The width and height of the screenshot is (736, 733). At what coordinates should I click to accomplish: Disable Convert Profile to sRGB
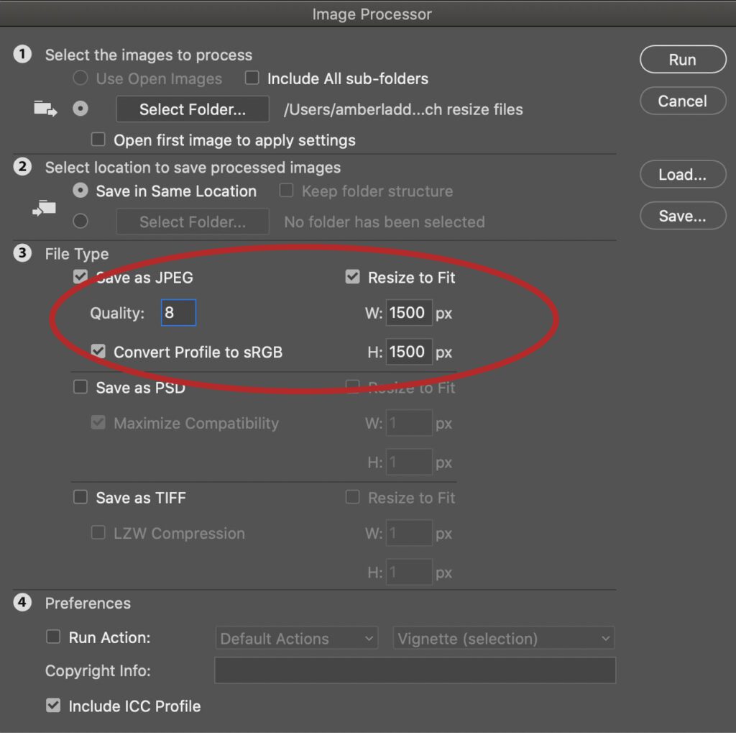click(x=98, y=352)
